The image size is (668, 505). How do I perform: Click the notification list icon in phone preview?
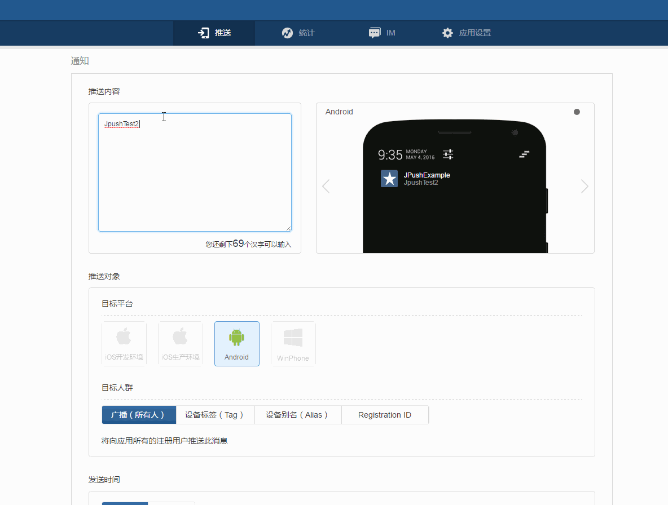click(524, 154)
